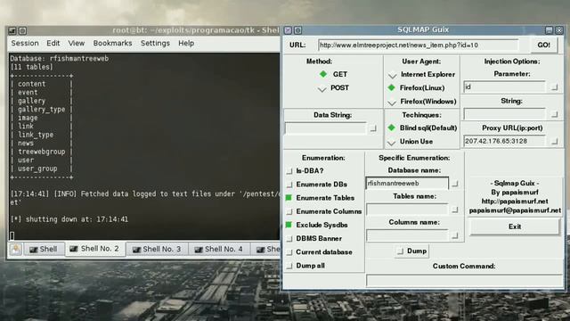This screenshot has height=321, width=570.
Task: Switch to Shell No. 3 tab
Action: point(157,250)
